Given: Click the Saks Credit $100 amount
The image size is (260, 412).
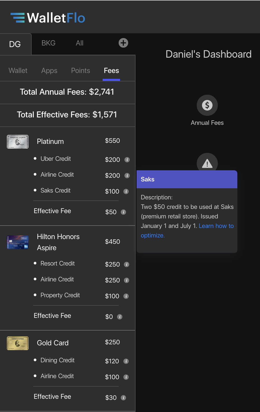Looking at the screenshot, I should pyautogui.click(x=112, y=191).
